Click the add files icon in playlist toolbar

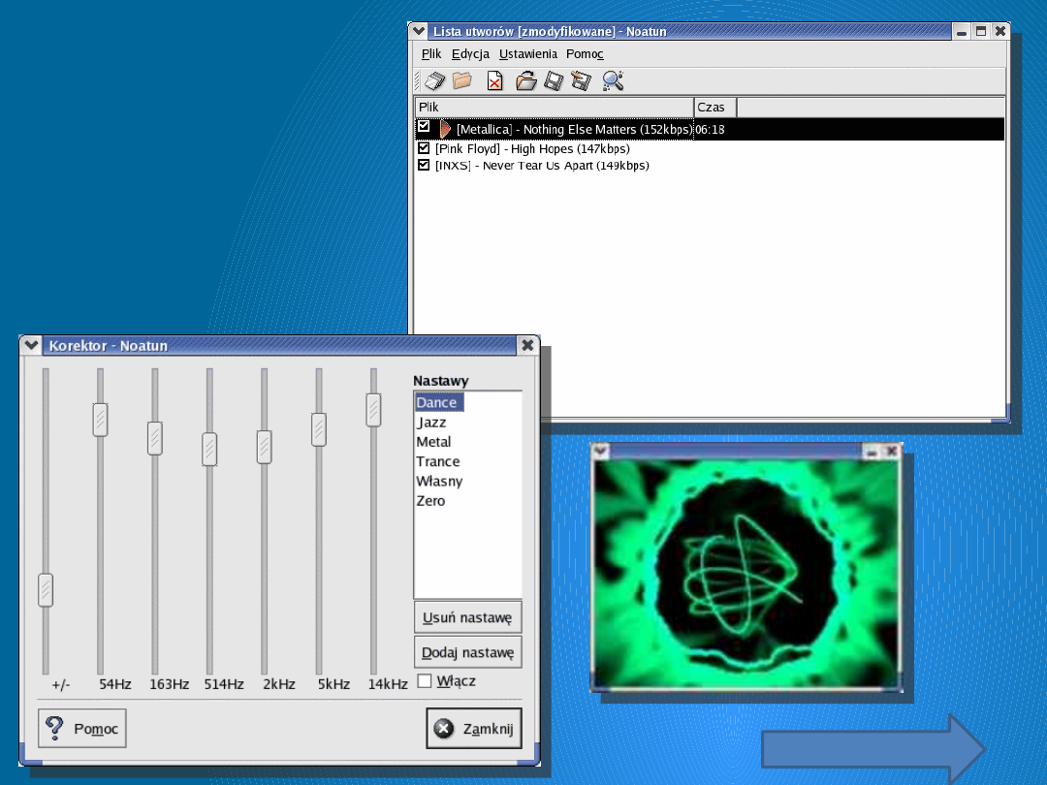(435, 81)
